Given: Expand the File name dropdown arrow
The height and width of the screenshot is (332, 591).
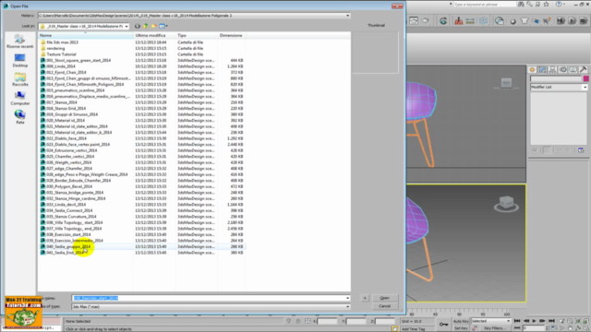Looking at the screenshot, I should click(x=347, y=298).
